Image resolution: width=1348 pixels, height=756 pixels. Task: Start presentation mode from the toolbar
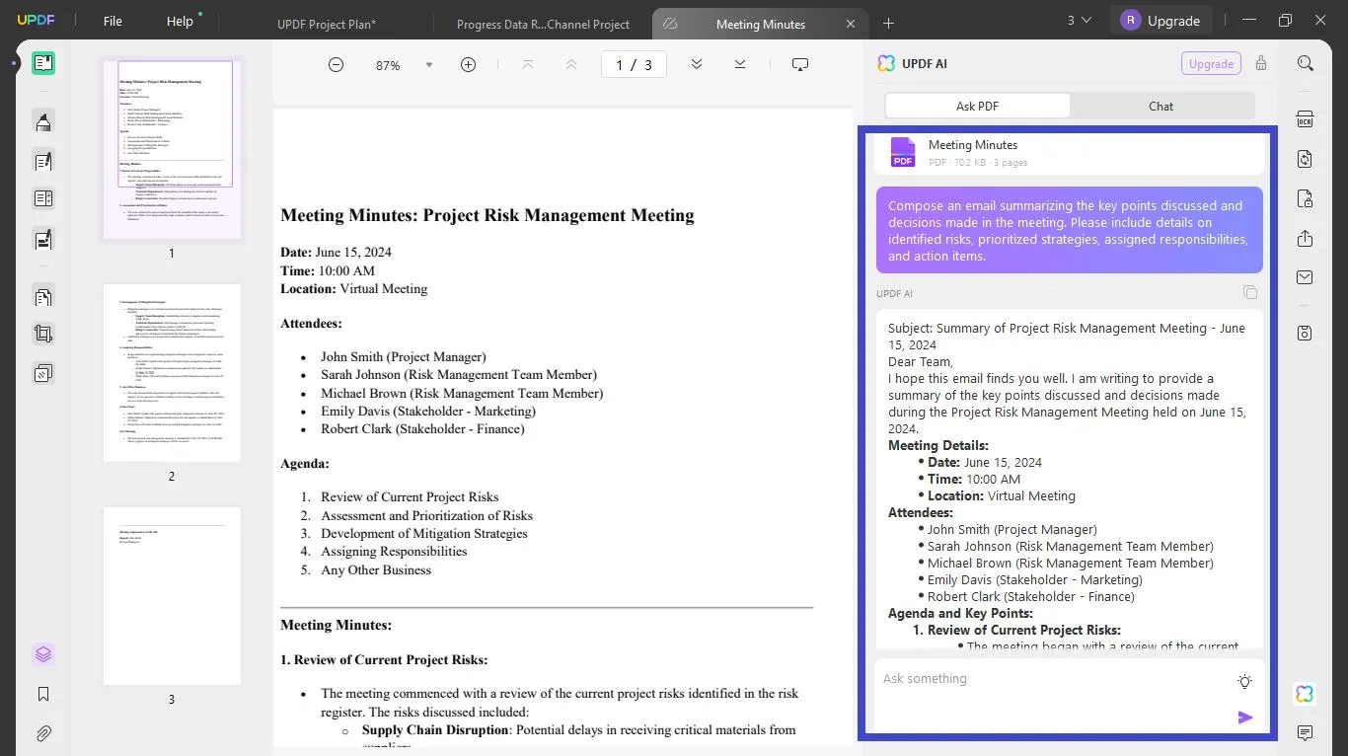tap(799, 64)
